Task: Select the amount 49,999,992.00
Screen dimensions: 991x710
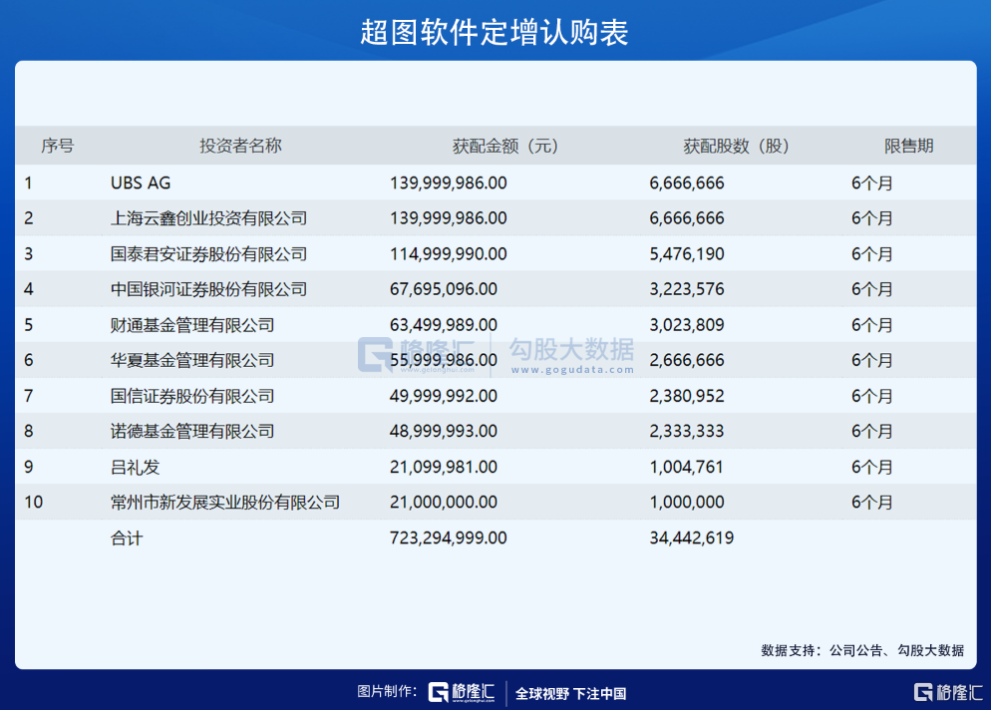Action: click(x=444, y=396)
